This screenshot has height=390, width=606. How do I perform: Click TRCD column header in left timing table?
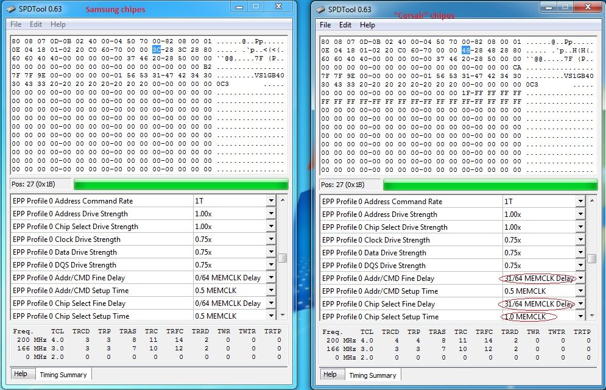click(81, 331)
